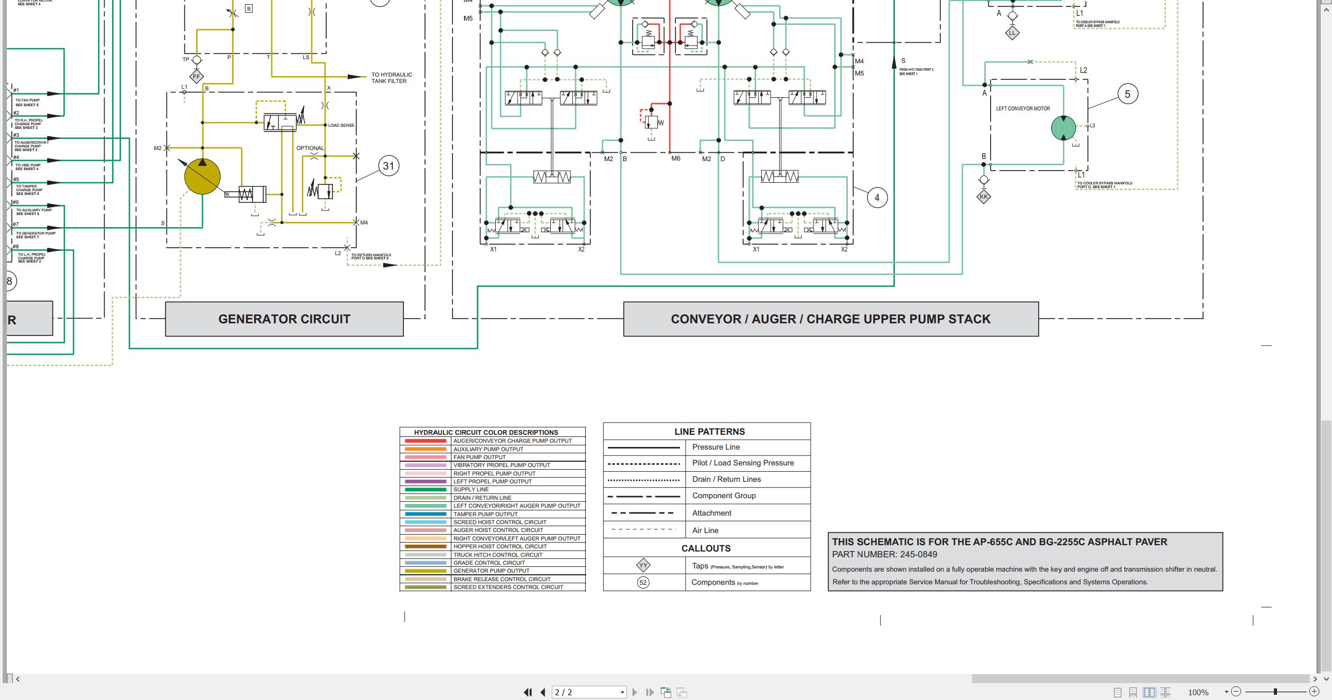Zoom in with the plus button
Image resolution: width=1332 pixels, height=700 pixels.
pos(1314,692)
